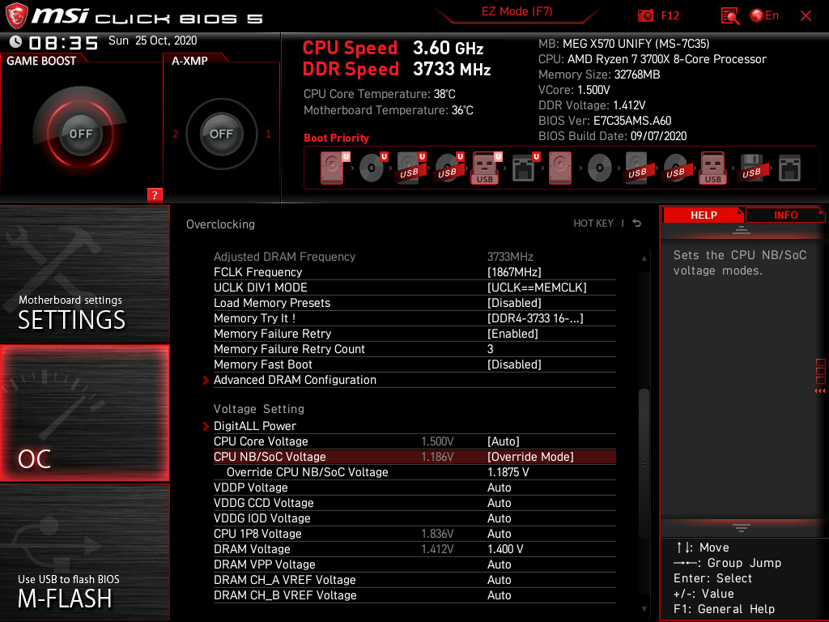The width and height of the screenshot is (829, 622).
Task: Click the CD/DVD drive icon in Boot Priority
Action: tap(372, 166)
